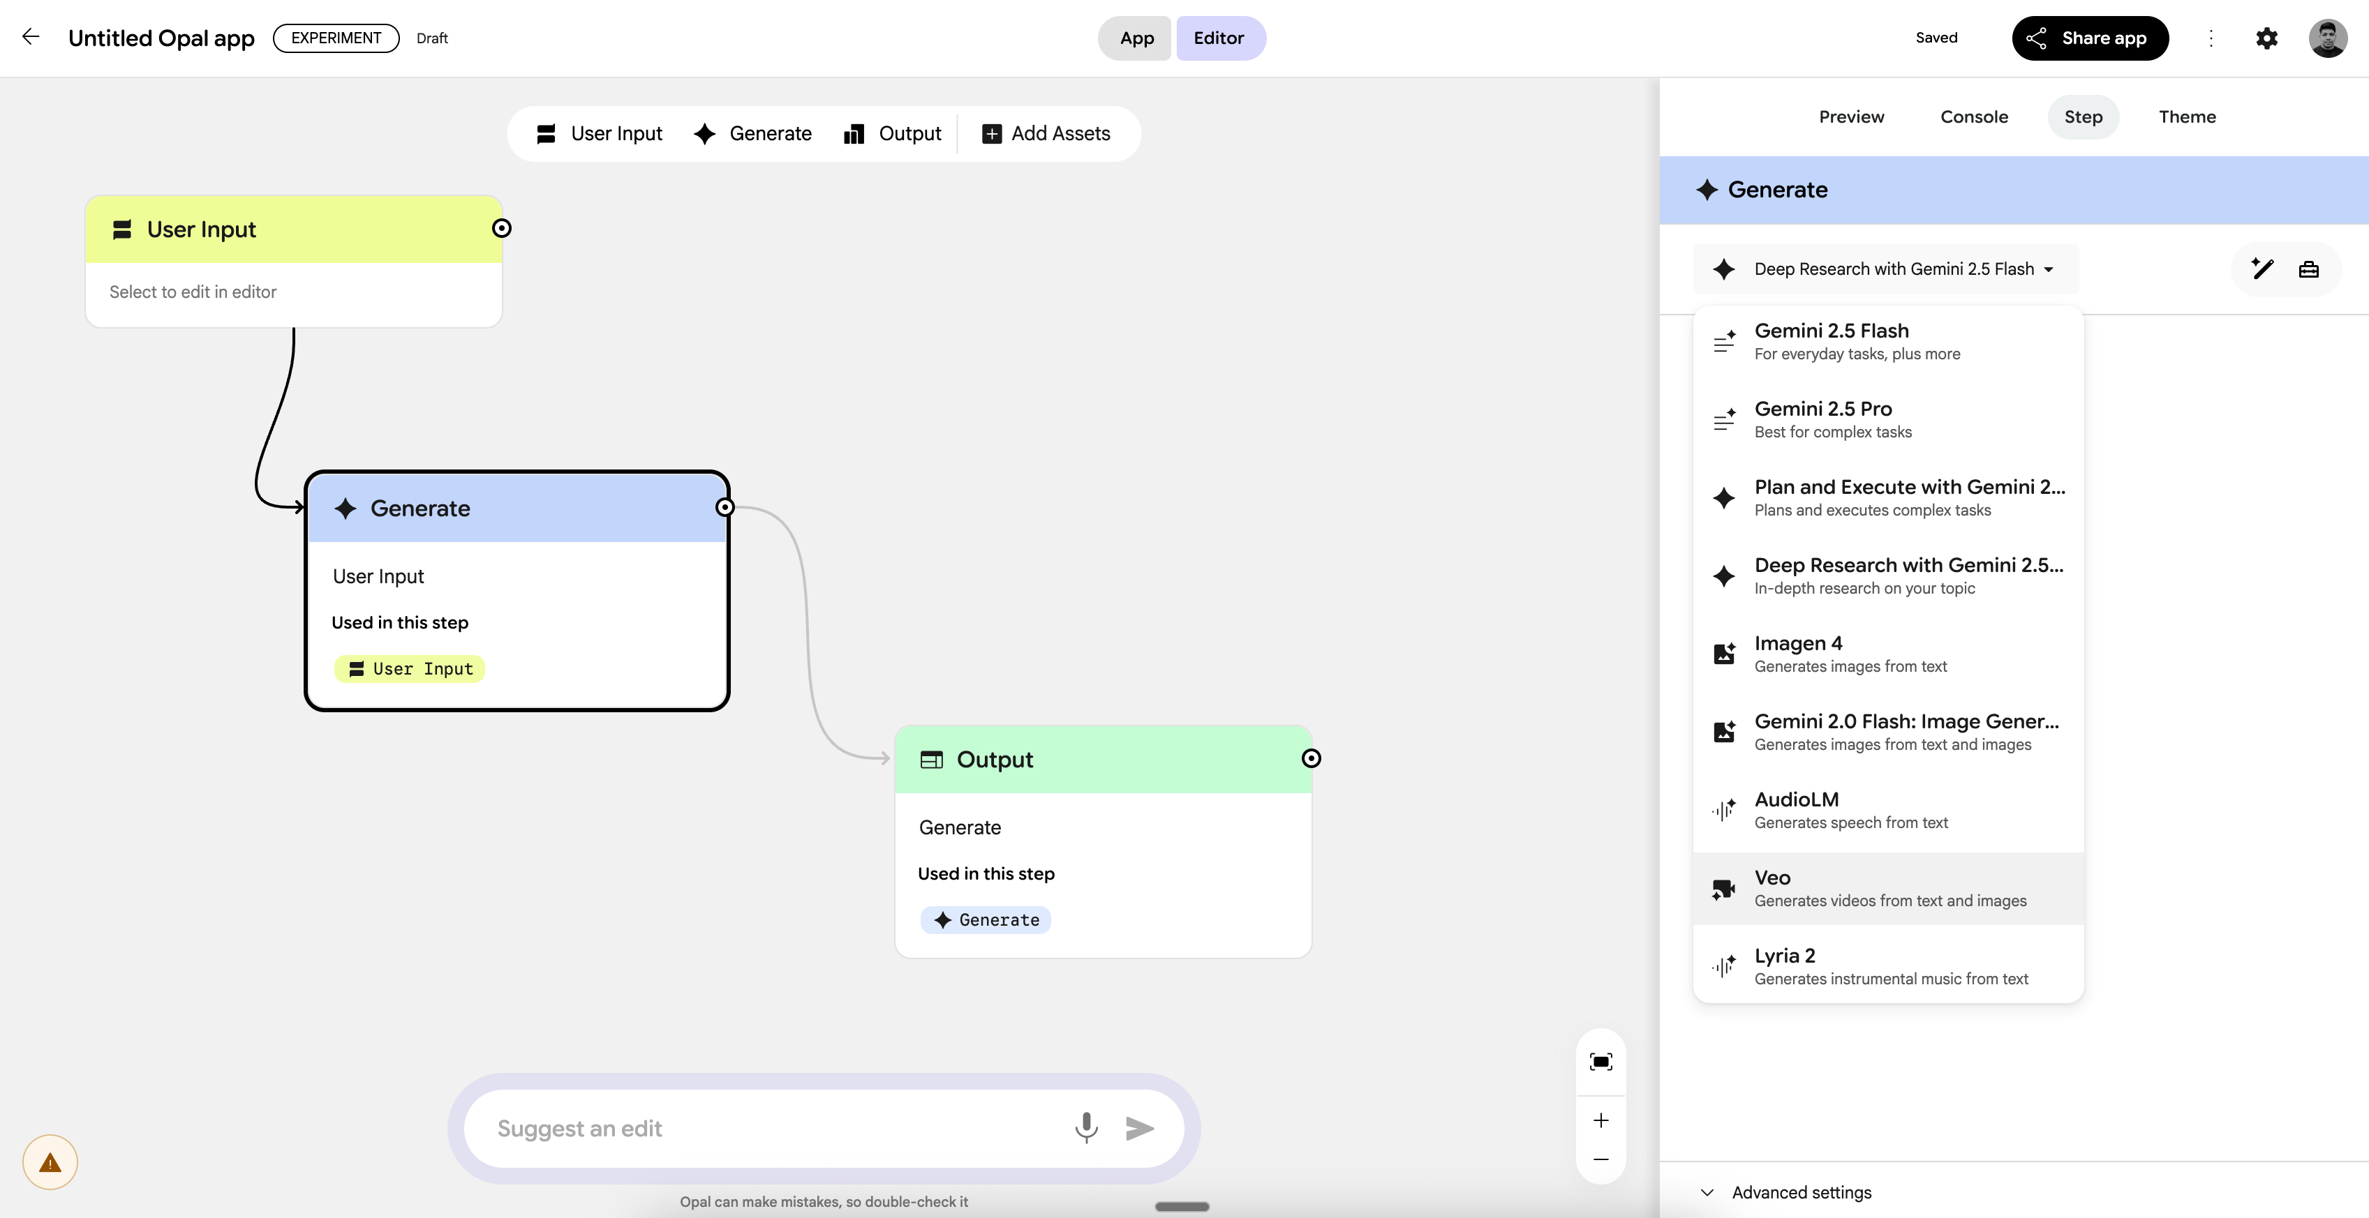Click the microphone icon in edit box
Screen dimensions: 2369x1218
coord(1086,1127)
